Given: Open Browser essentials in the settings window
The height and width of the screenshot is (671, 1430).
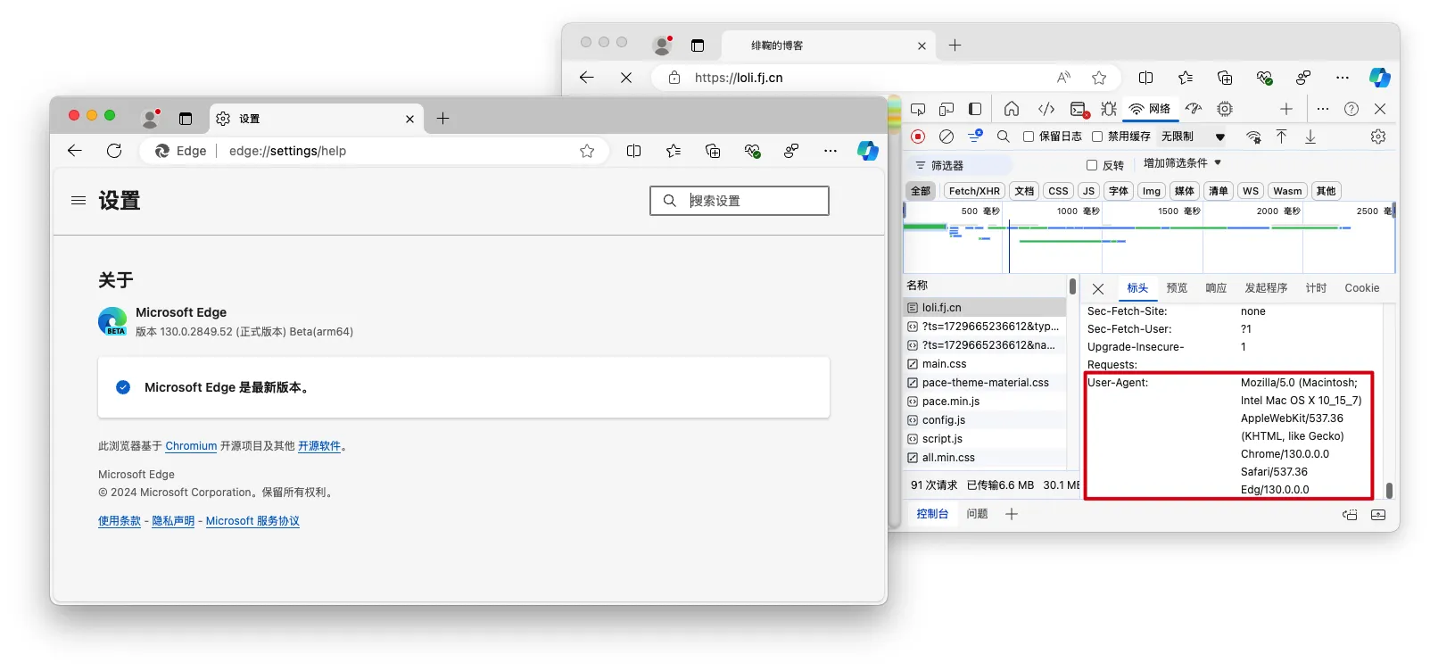Looking at the screenshot, I should (752, 151).
